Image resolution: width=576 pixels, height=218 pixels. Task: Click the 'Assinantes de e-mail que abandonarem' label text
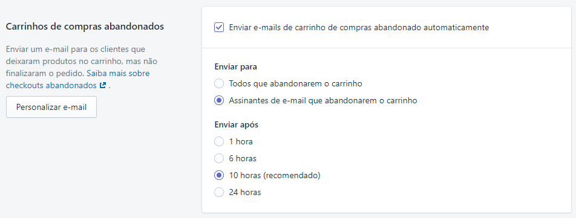point(323,100)
